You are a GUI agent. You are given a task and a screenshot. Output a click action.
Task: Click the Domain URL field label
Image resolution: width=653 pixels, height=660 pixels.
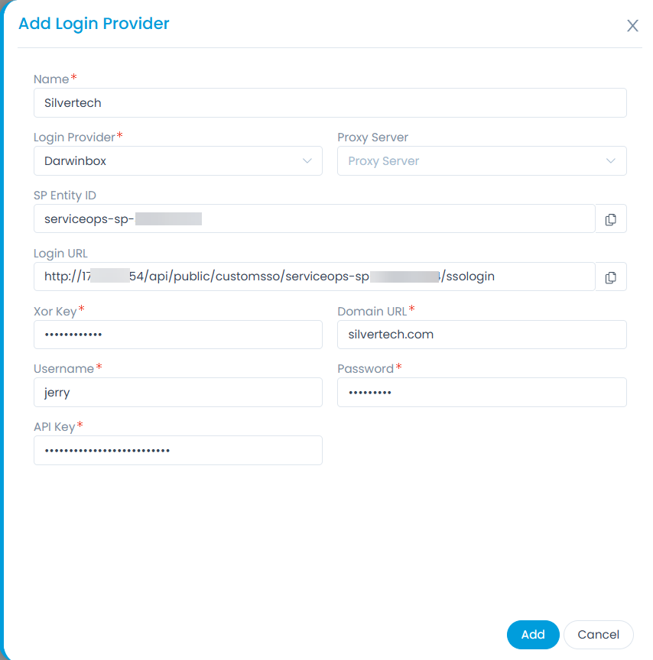pyautogui.click(x=372, y=311)
